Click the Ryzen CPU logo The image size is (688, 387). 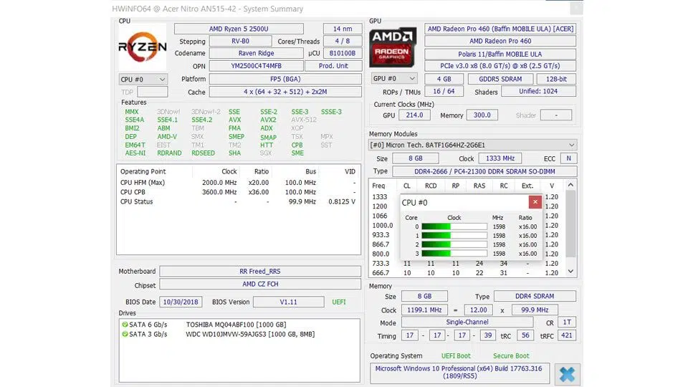[x=142, y=47]
